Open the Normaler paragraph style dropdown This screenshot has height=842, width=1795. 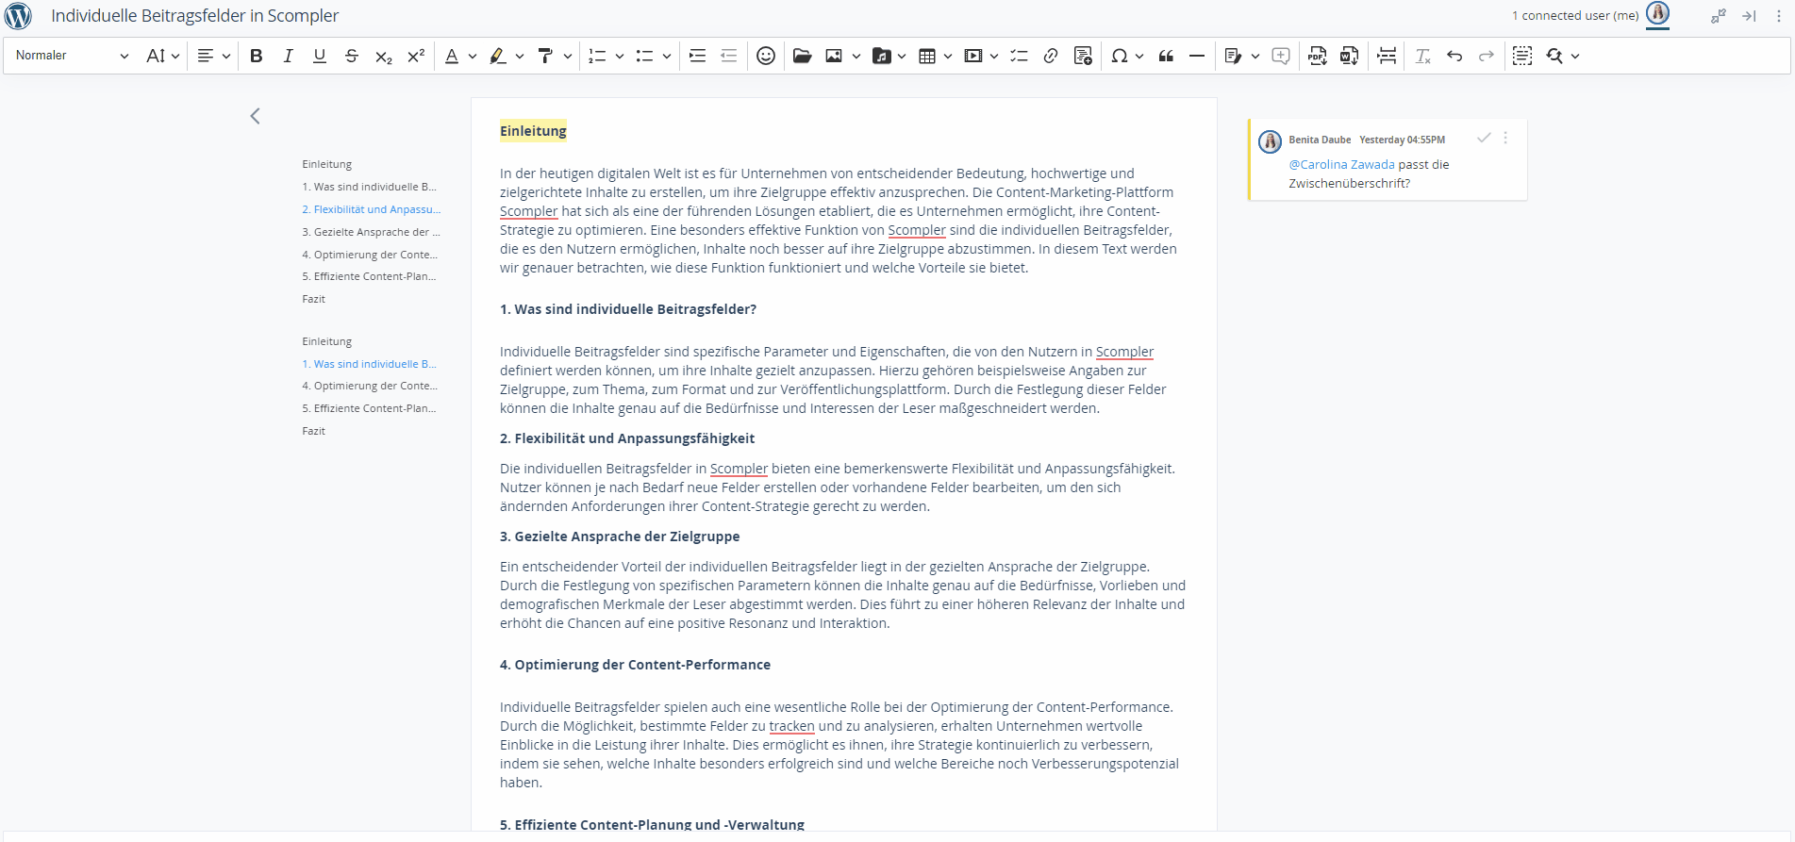(x=72, y=56)
